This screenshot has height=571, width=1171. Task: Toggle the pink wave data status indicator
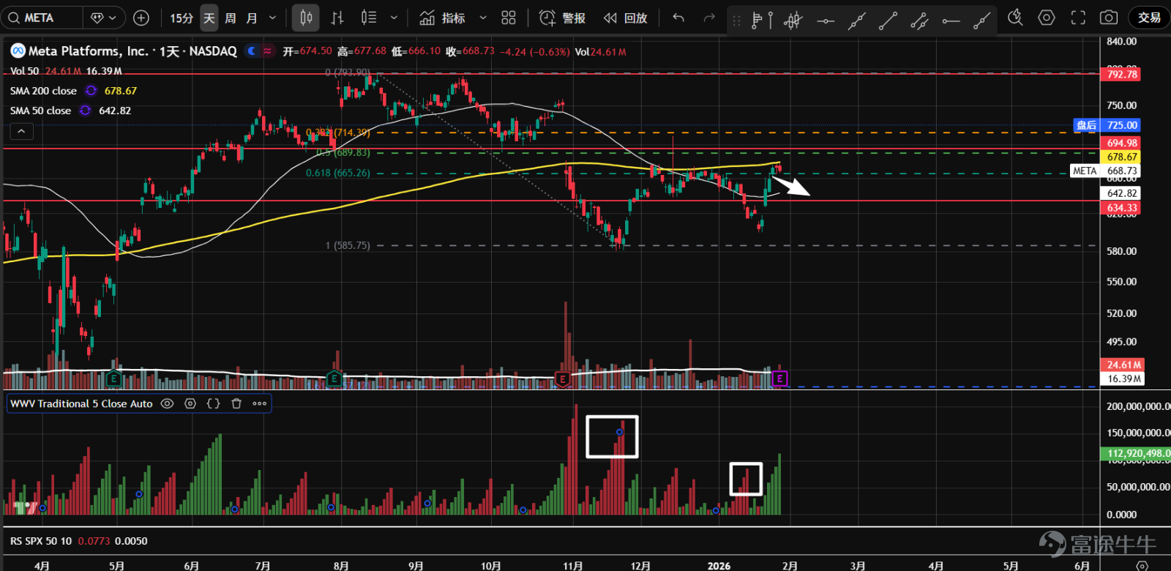pos(268,51)
